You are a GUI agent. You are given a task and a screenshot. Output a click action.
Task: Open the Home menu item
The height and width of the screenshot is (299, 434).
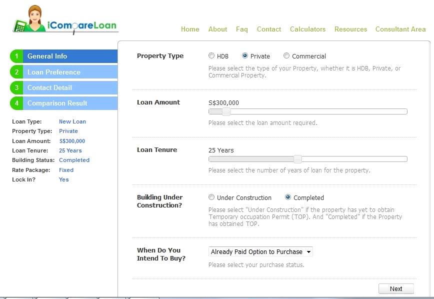[190, 29]
